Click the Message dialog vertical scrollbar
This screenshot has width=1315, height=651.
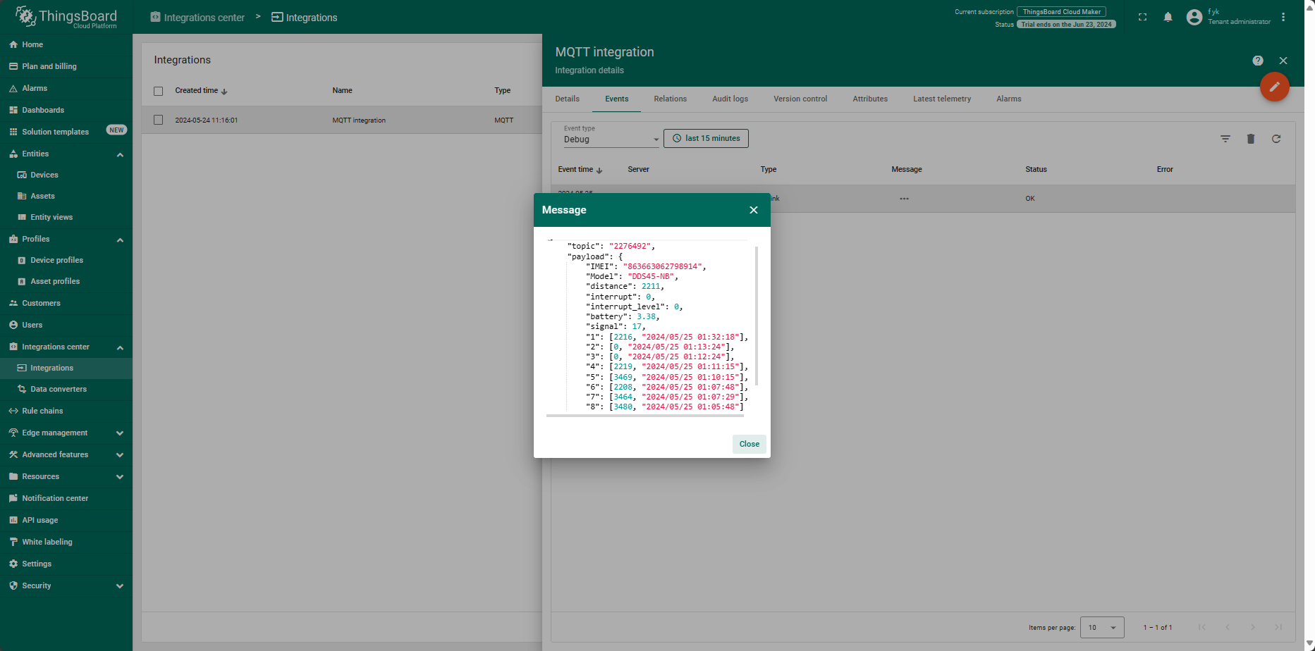tap(757, 316)
